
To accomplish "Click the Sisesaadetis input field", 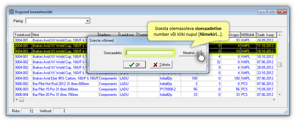I will point(150,53).
